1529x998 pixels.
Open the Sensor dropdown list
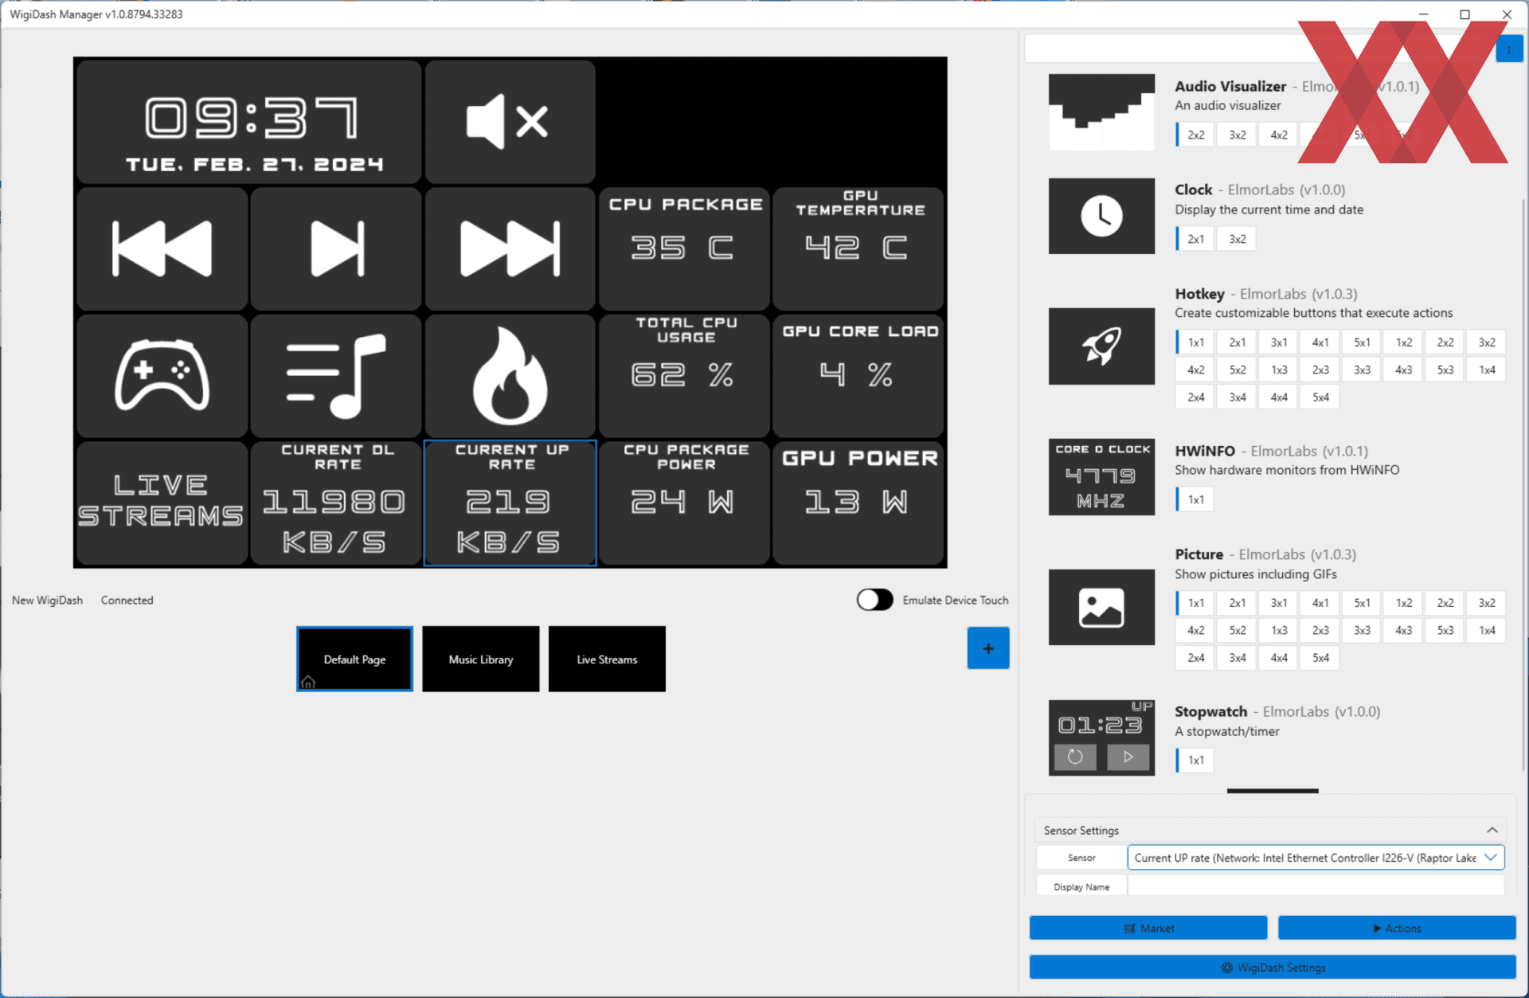click(x=1316, y=858)
